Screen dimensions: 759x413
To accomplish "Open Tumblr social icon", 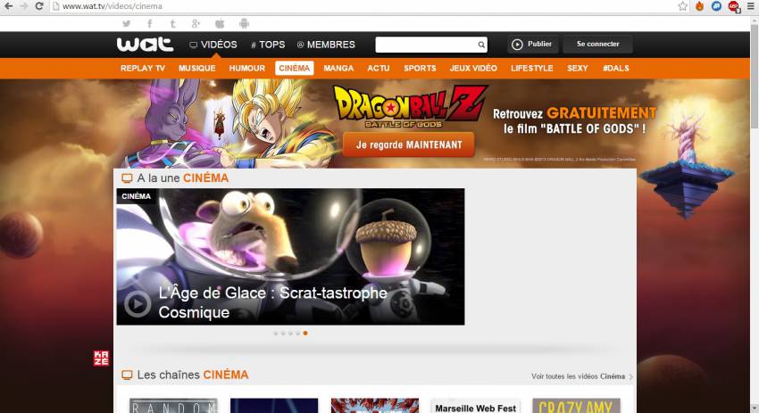I will (x=172, y=23).
